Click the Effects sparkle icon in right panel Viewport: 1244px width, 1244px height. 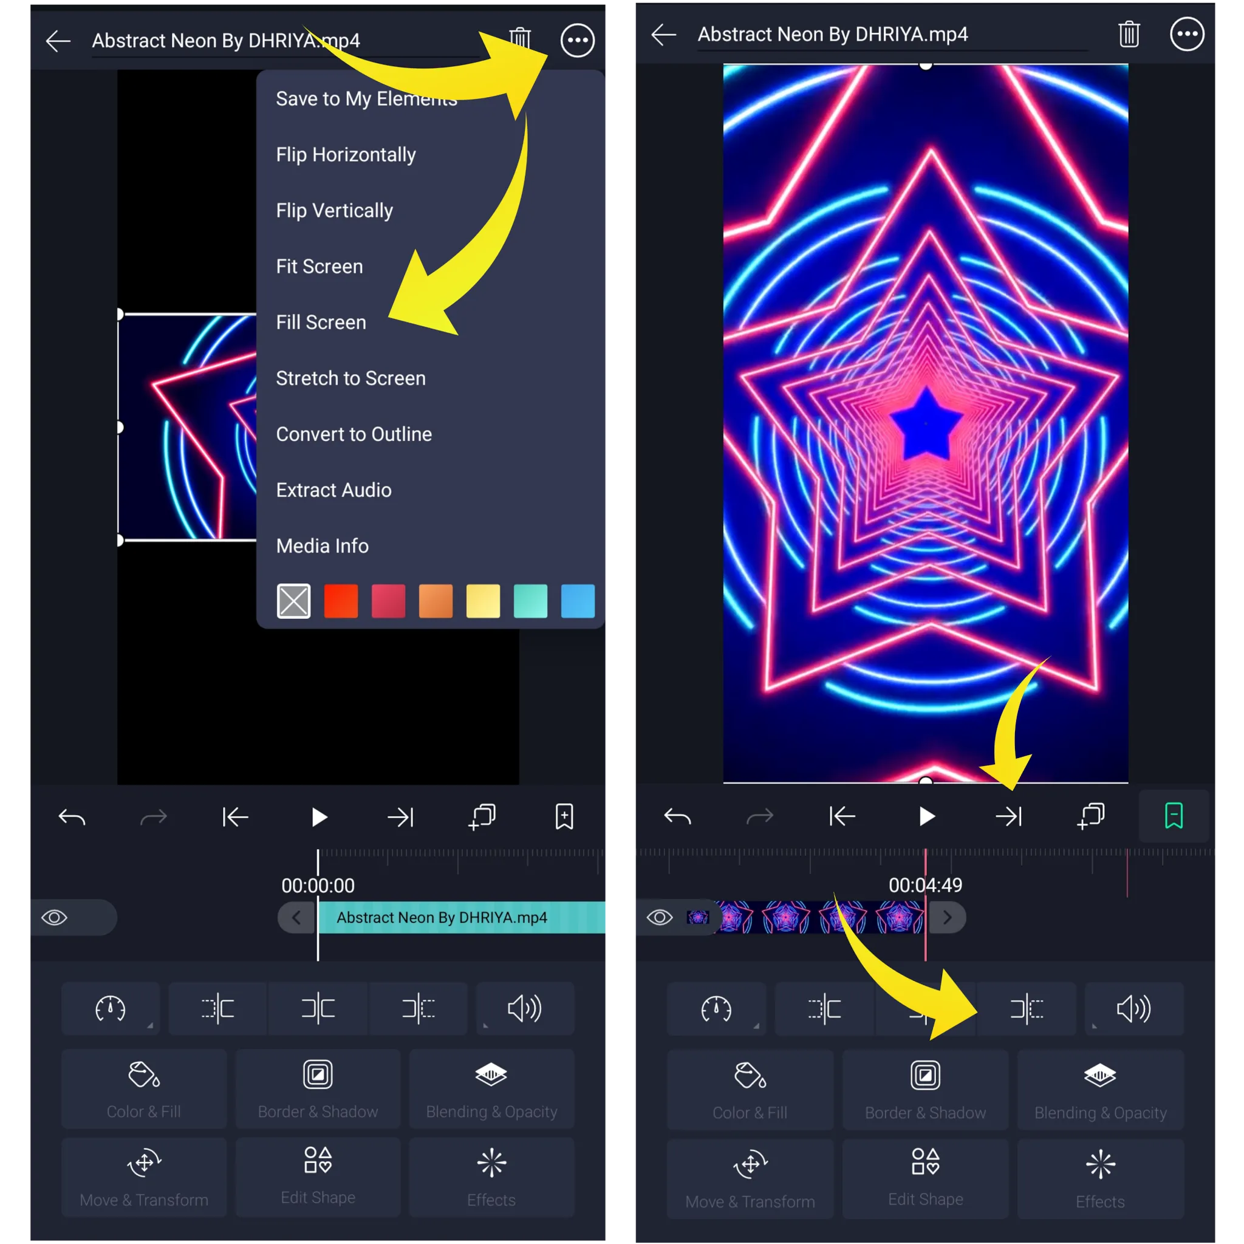(x=1100, y=1163)
